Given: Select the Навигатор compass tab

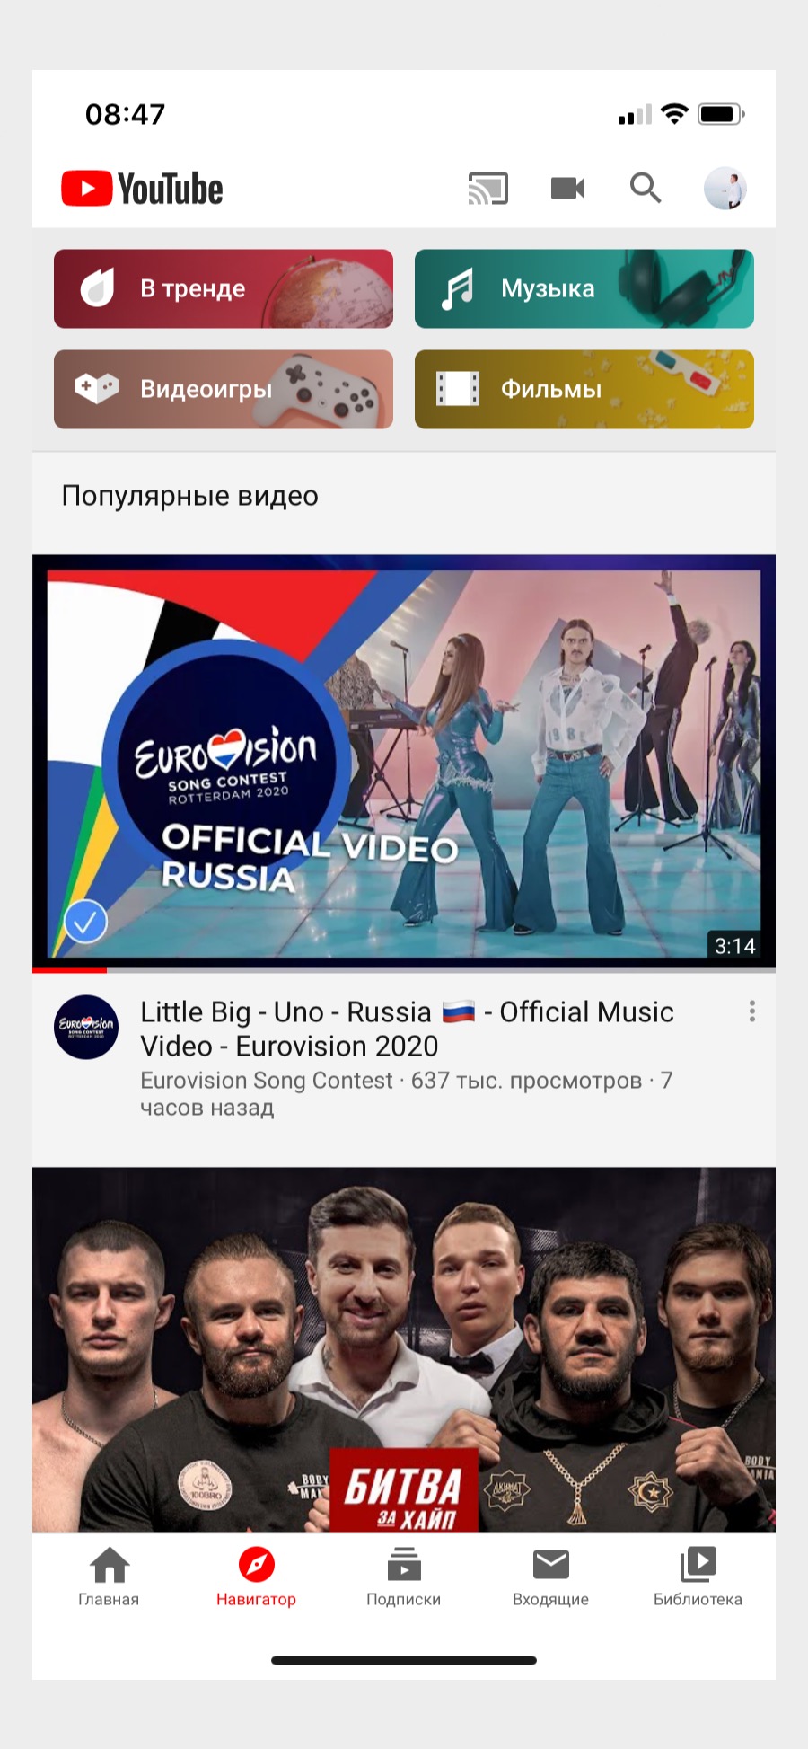Looking at the screenshot, I should (x=256, y=1577).
